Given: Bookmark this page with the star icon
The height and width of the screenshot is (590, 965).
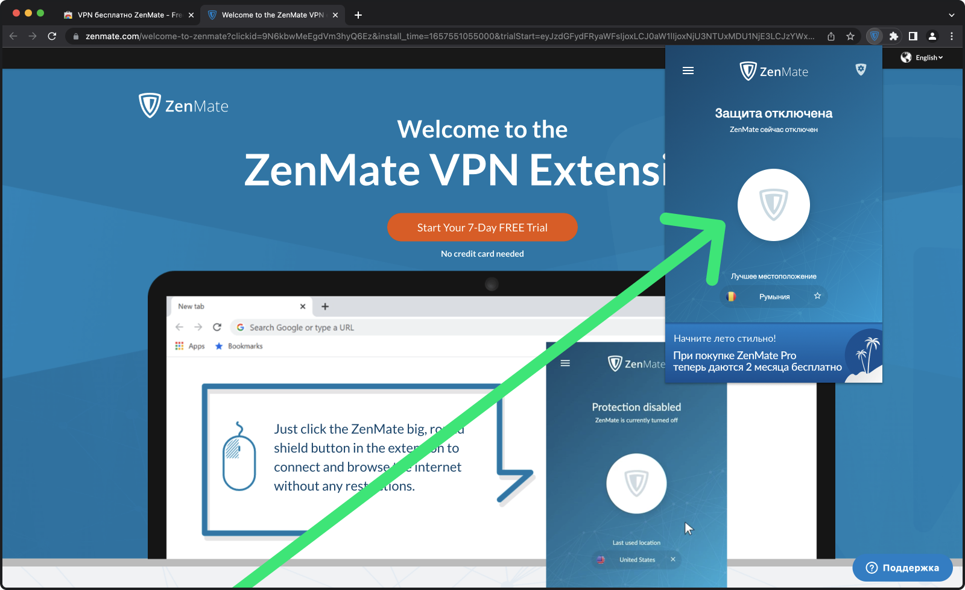Looking at the screenshot, I should [x=850, y=36].
